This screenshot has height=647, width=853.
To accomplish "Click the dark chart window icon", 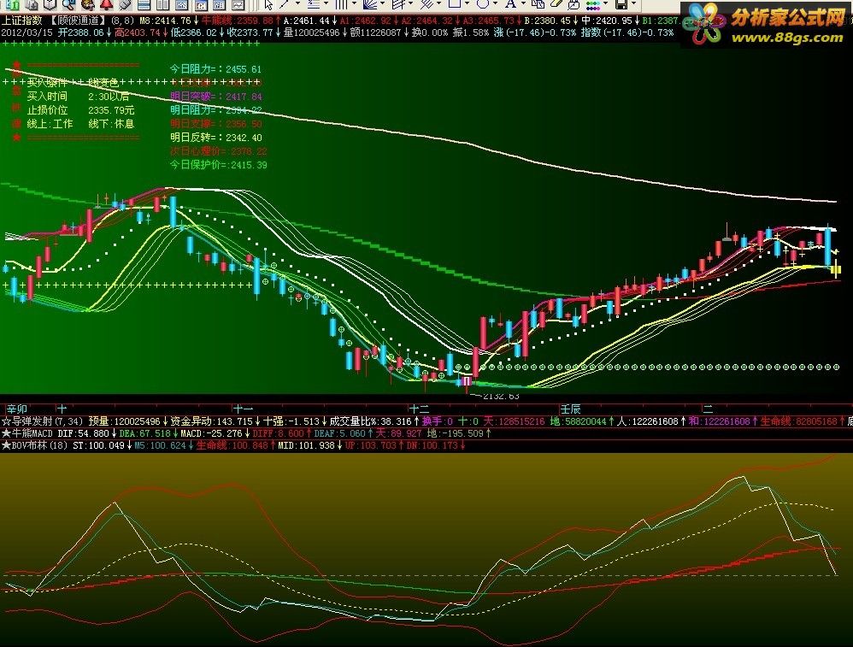I will tap(201, 5).
